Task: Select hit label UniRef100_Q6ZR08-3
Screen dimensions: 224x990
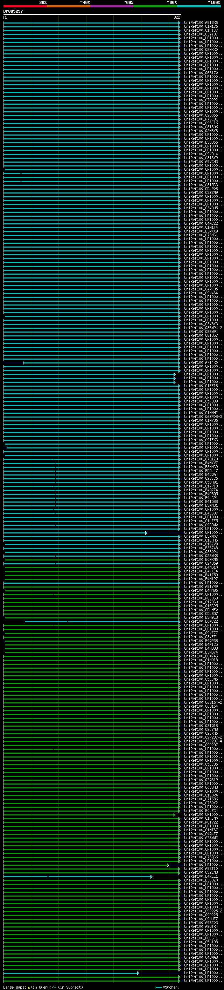Action: tap(203, 417)
